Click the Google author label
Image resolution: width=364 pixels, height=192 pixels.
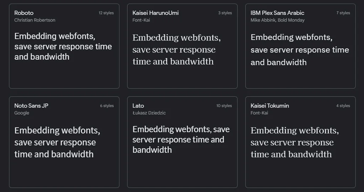(x=22, y=113)
